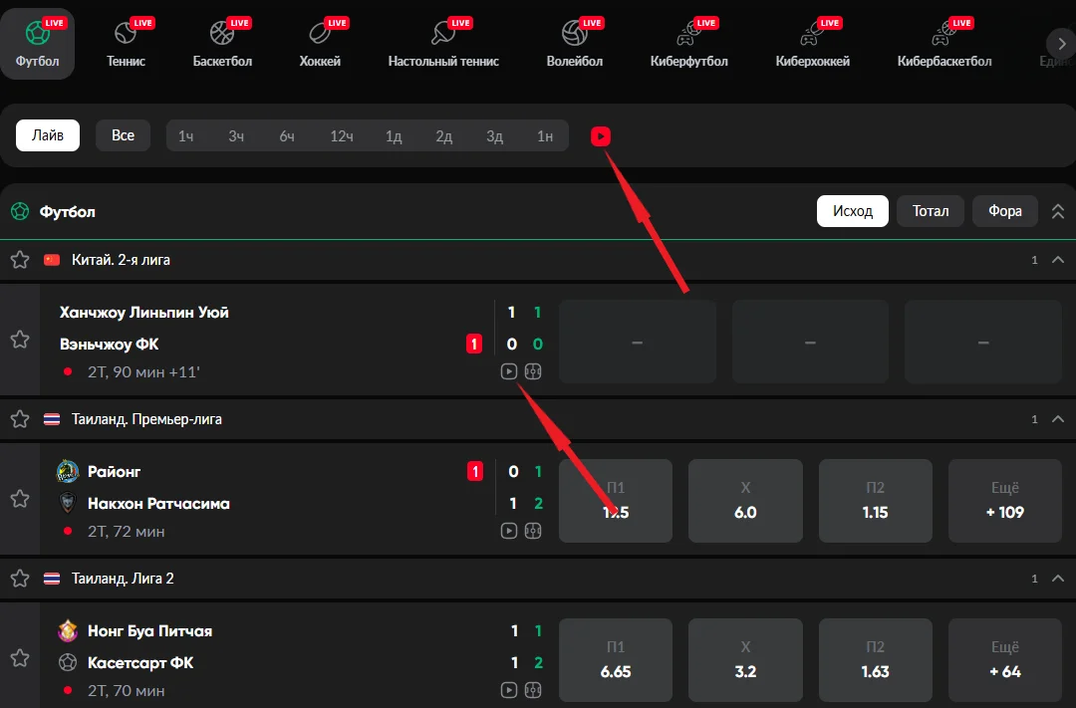This screenshot has height=708, width=1076.
Task: Open video stream for Hangzhou Linping match
Action: [509, 371]
